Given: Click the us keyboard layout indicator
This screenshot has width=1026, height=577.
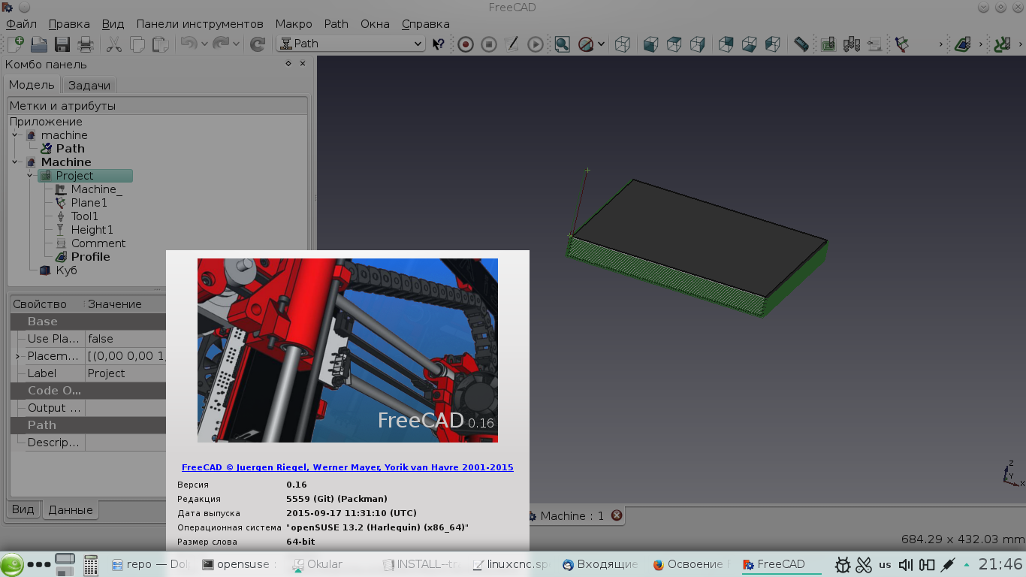Looking at the screenshot, I should (x=885, y=564).
